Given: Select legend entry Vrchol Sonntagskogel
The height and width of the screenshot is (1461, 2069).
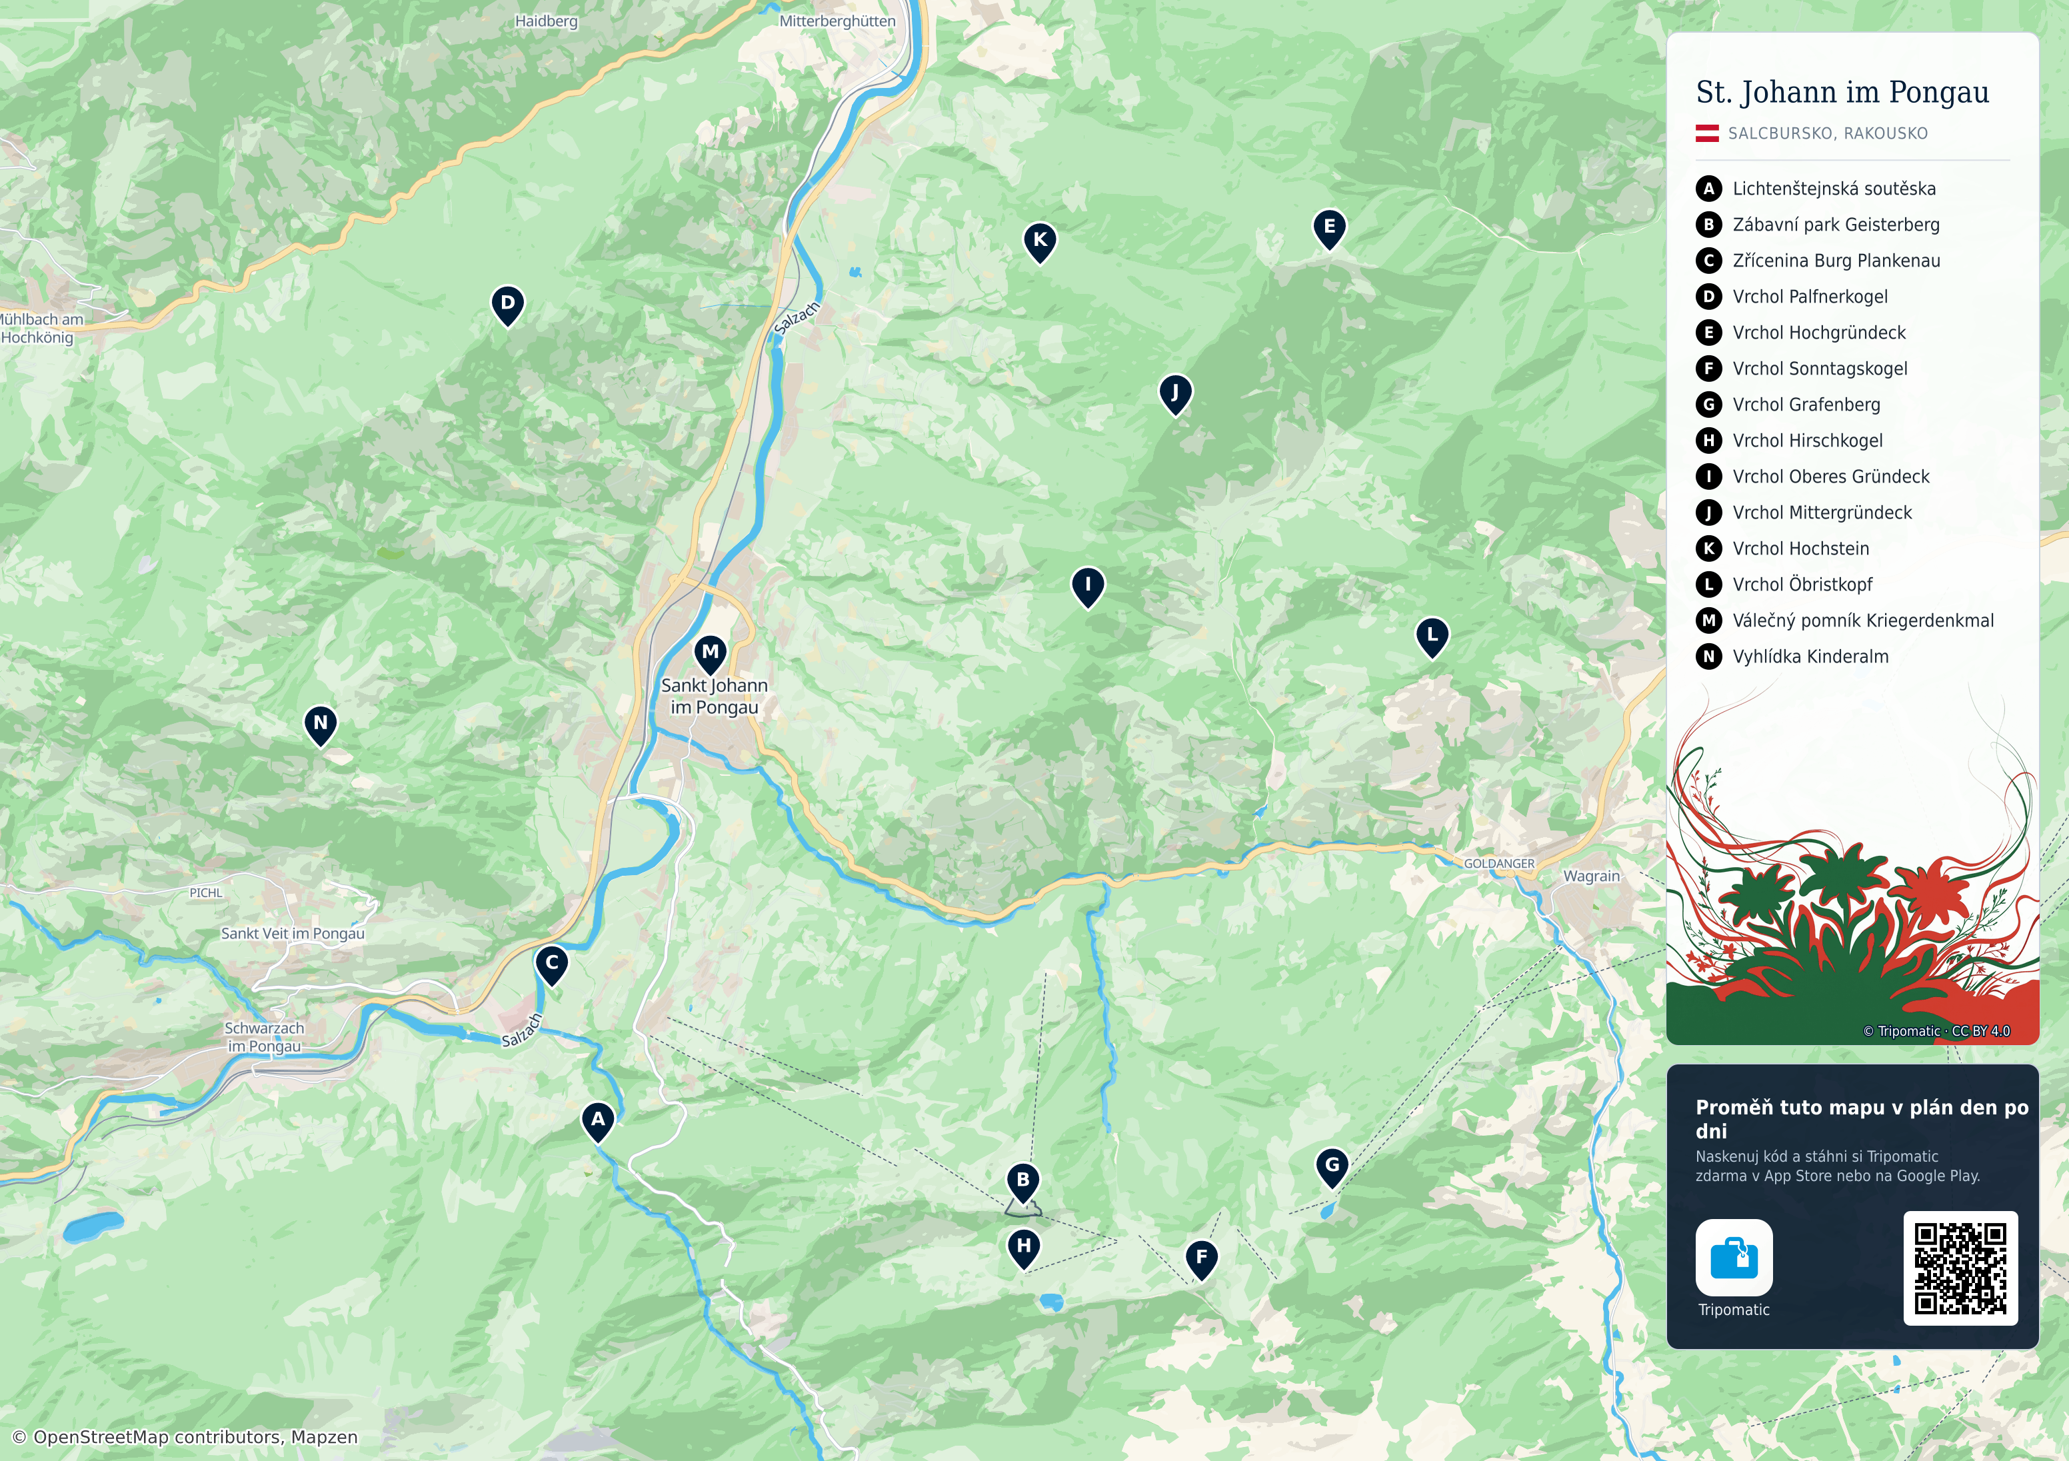Looking at the screenshot, I should tap(1801, 369).
